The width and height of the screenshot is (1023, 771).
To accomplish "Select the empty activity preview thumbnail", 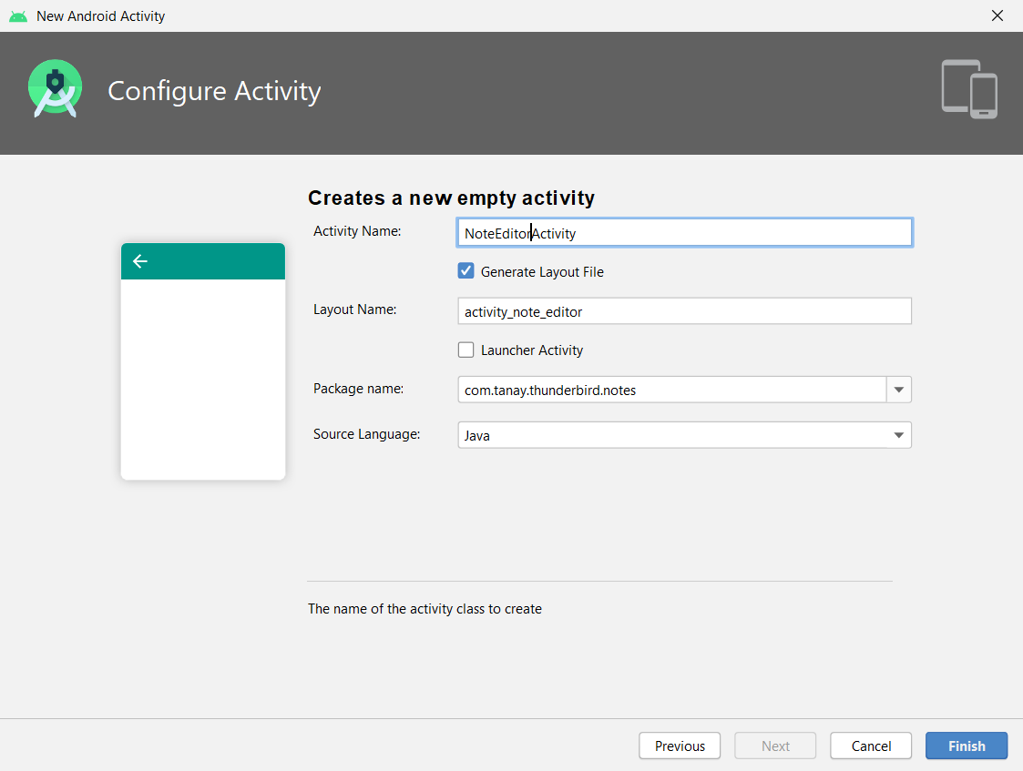I will (x=203, y=361).
